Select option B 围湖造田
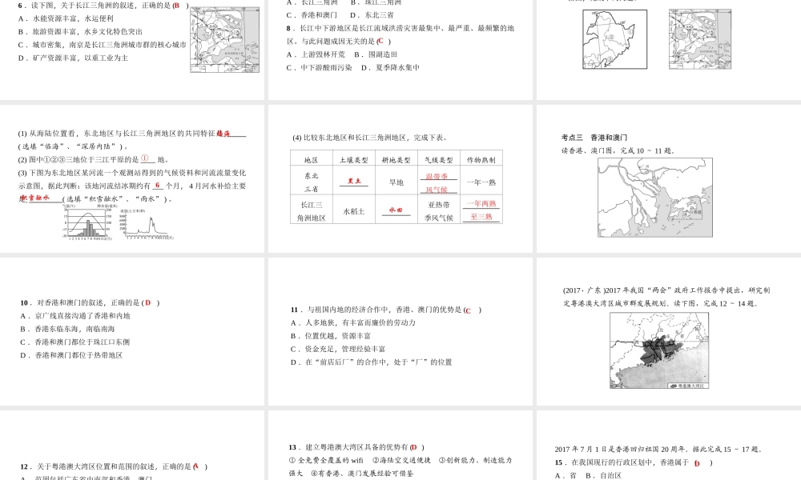 tap(376, 54)
